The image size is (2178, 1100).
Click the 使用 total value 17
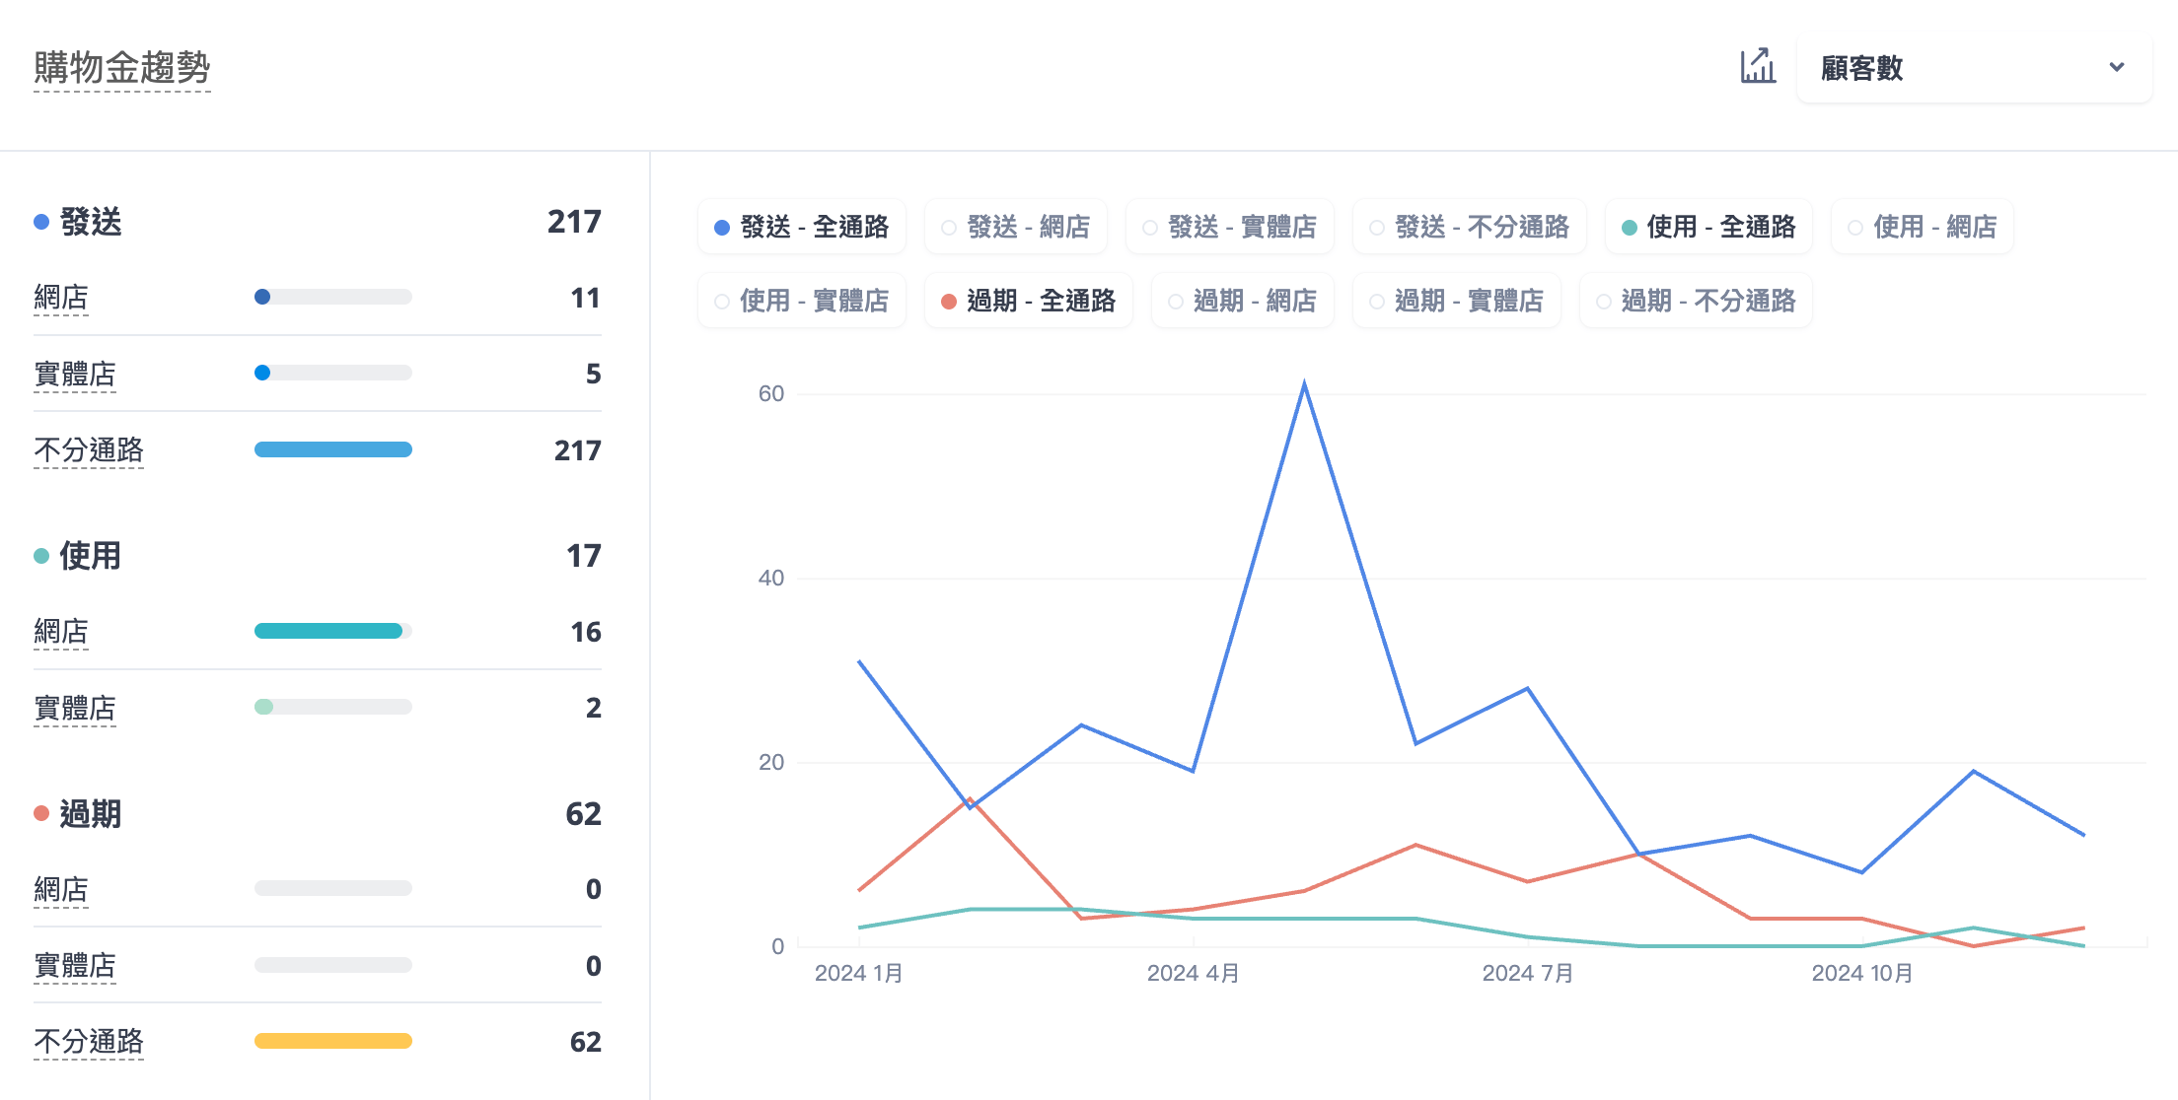(583, 556)
